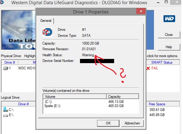183x134 pixels.
Task: Click the C:\ logical drive icon
Action: 5,109
